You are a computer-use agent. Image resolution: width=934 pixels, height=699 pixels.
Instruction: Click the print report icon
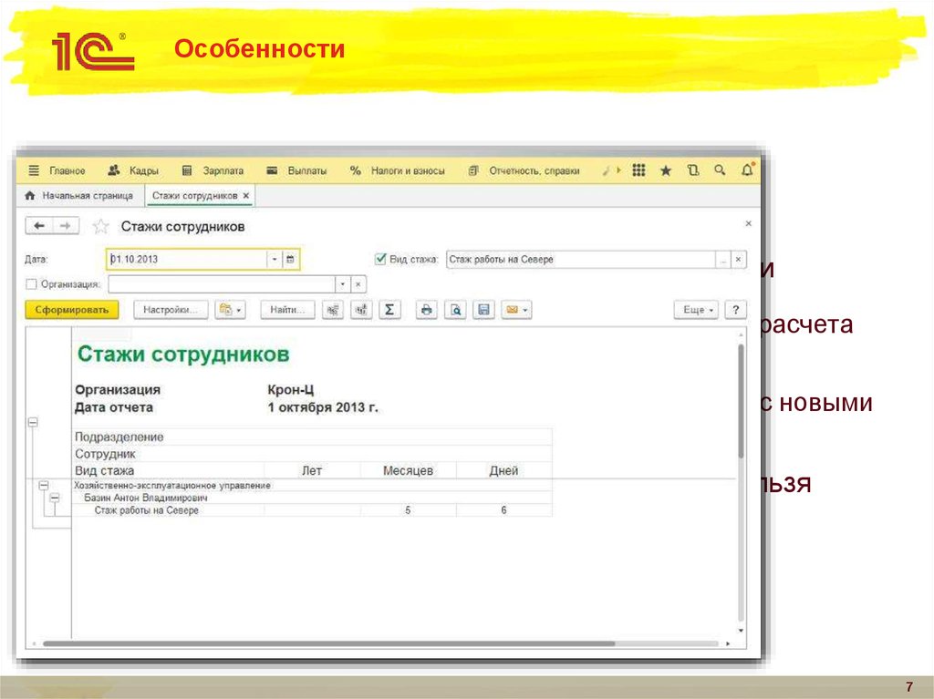point(425,309)
